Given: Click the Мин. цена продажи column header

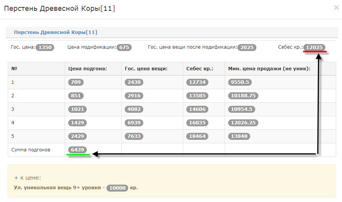Looking at the screenshot, I should pyautogui.click(x=269, y=68).
